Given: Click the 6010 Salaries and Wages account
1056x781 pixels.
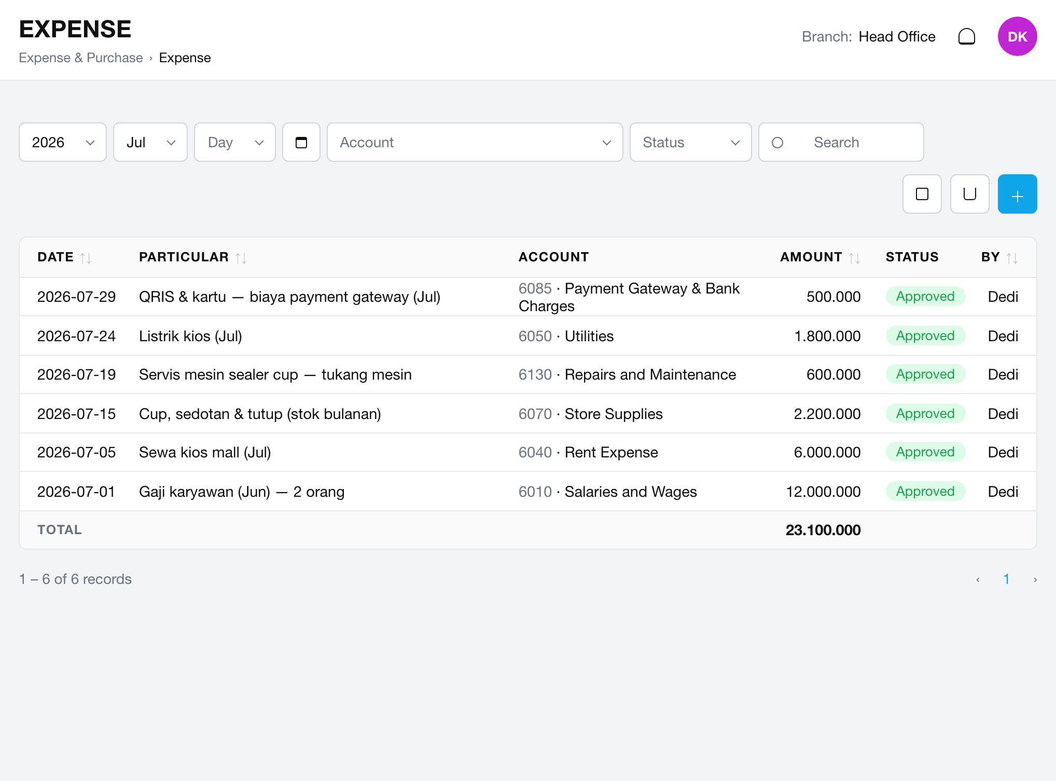Looking at the screenshot, I should (x=607, y=492).
